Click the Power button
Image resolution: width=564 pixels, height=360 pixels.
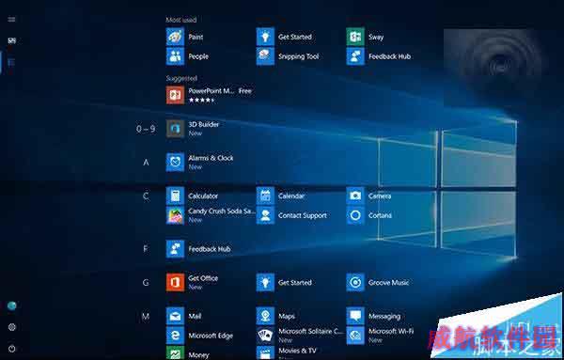(12, 349)
